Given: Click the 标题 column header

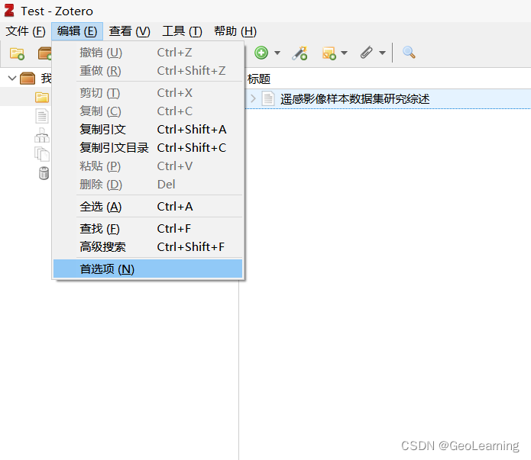Looking at the screenshot, I should [259, 79].
